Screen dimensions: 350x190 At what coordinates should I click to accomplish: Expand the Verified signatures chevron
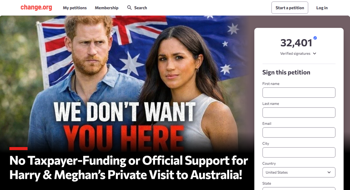(314, 53)
